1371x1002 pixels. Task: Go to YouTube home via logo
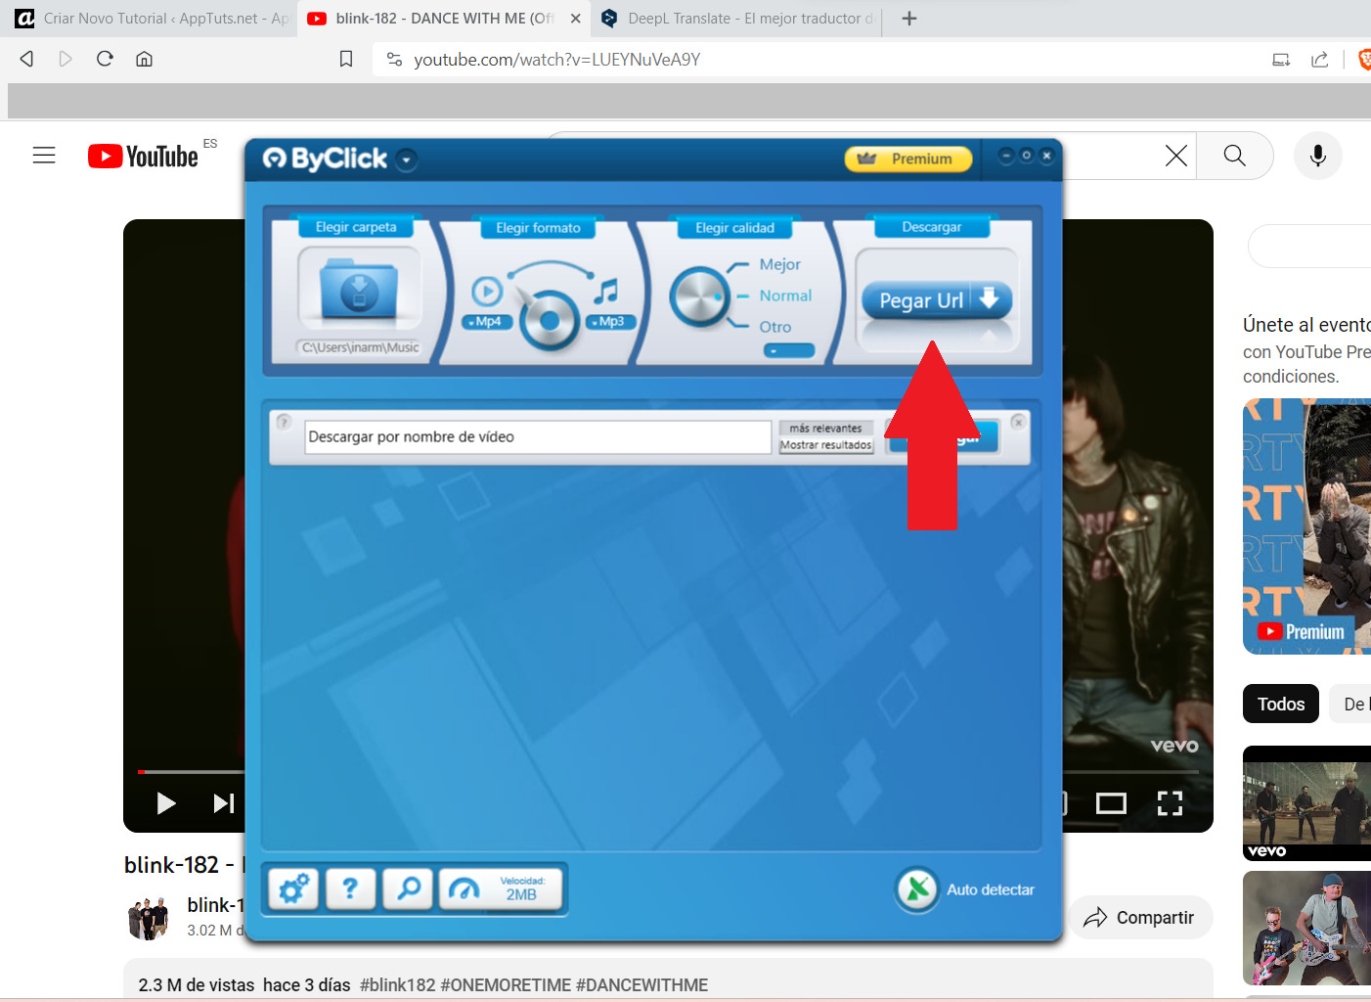click(143, 157)
